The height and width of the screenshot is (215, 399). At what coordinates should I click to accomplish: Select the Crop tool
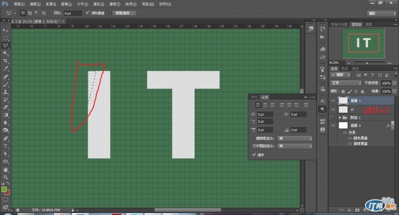[x=5, y=61]
